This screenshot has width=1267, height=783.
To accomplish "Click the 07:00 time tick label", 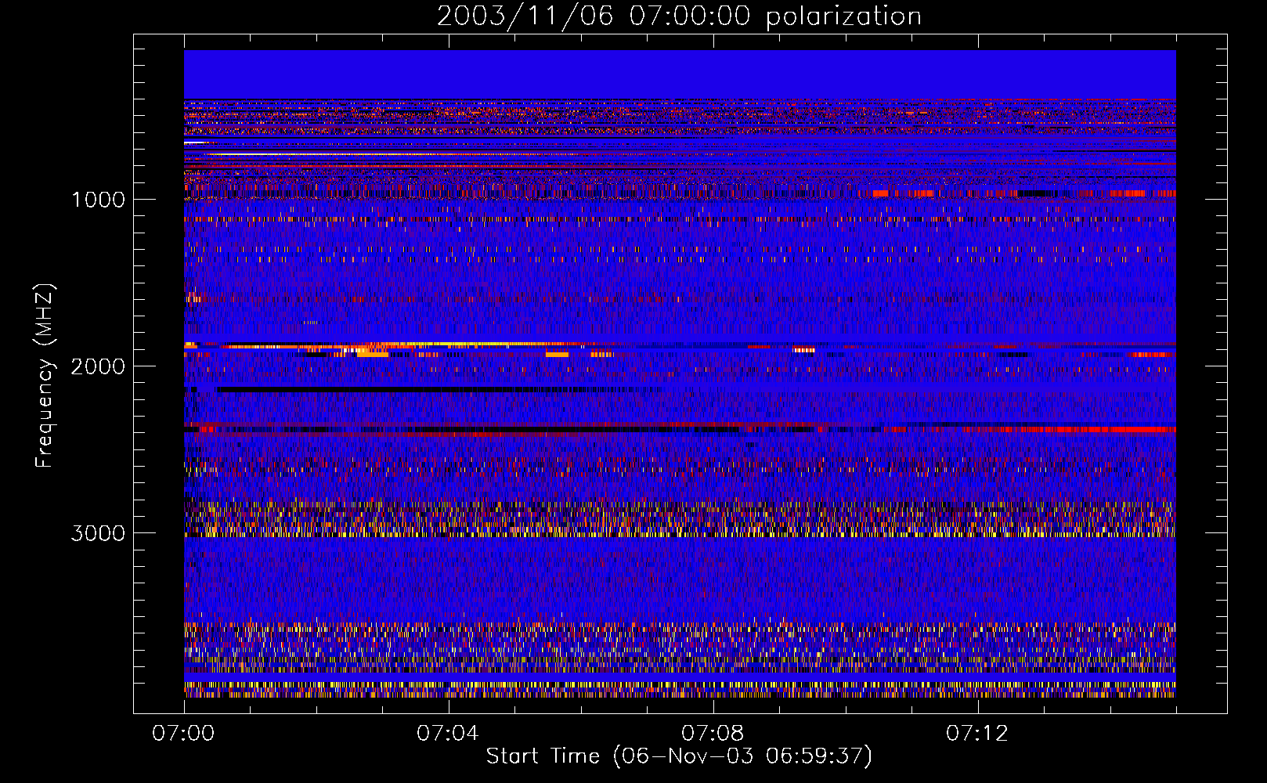I will click(x=183, y=734).
